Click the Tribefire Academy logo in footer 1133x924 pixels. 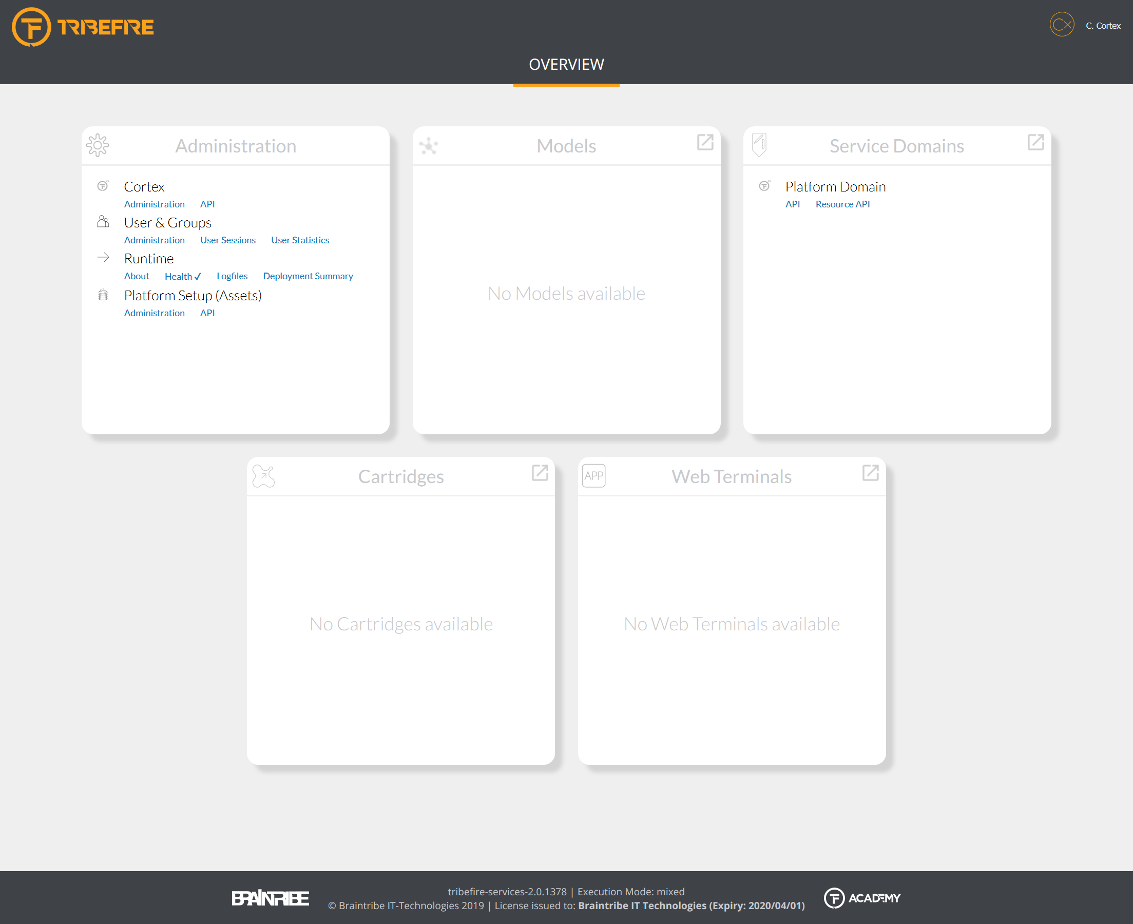pyautogui.click(x=862, y=898)
